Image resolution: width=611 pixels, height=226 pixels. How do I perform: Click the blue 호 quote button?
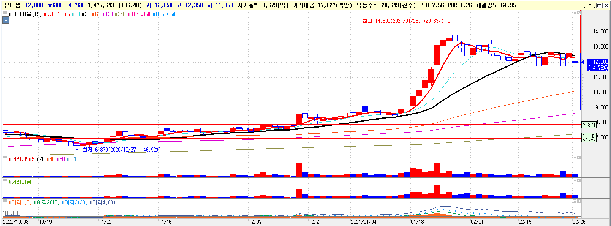pyautogui.click(x=5, y=20)
